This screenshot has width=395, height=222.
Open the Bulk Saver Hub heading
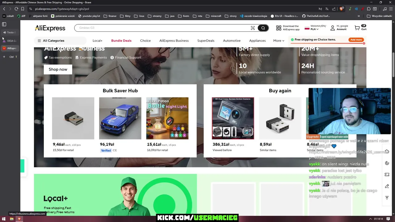pos(120,91)
